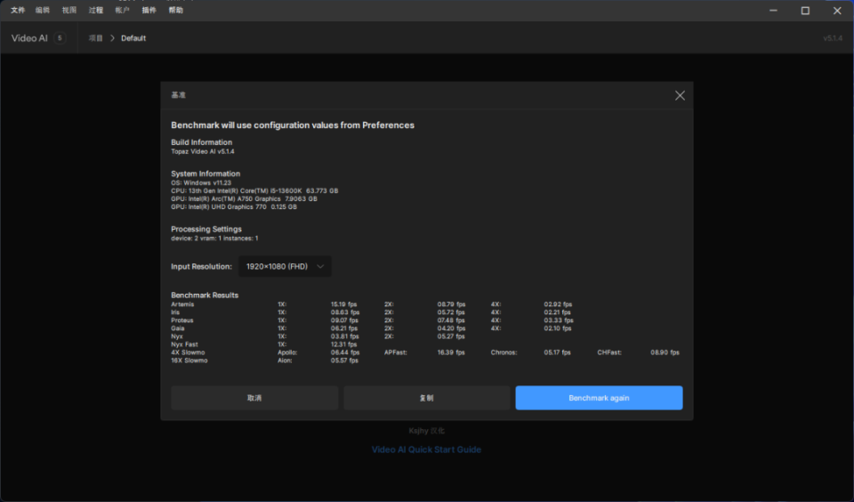Click the Artemis 4X 02.92 fps value
This screenshot has width=854, height=502.
[x=558, y=304]
